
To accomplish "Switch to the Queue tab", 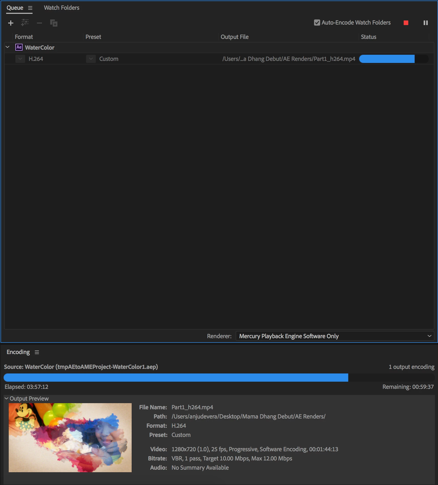I will 15,8.
